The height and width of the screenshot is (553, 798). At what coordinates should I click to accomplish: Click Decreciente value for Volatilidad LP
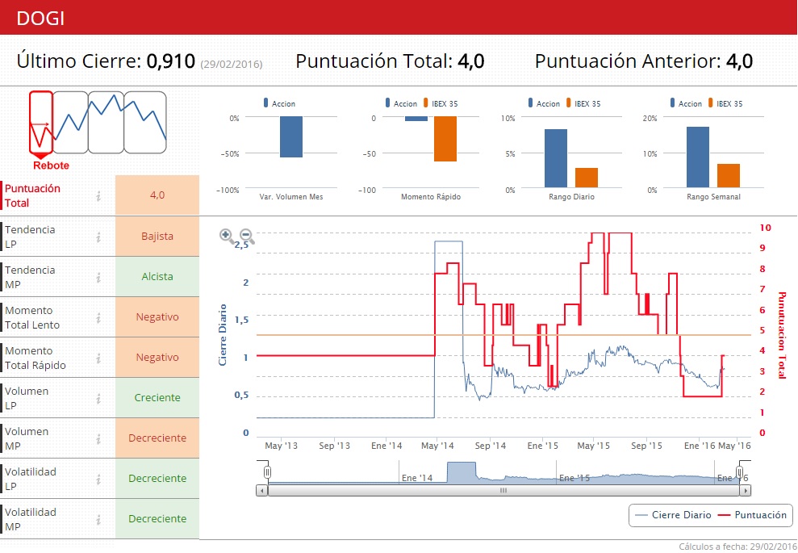tap(157, 478)
